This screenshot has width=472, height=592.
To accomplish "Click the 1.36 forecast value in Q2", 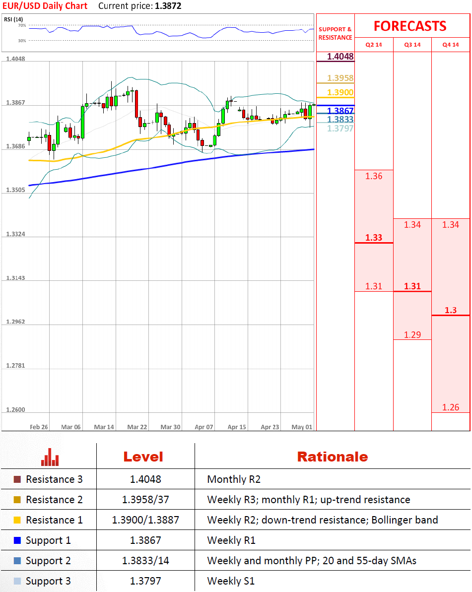I will pos(374,176).
